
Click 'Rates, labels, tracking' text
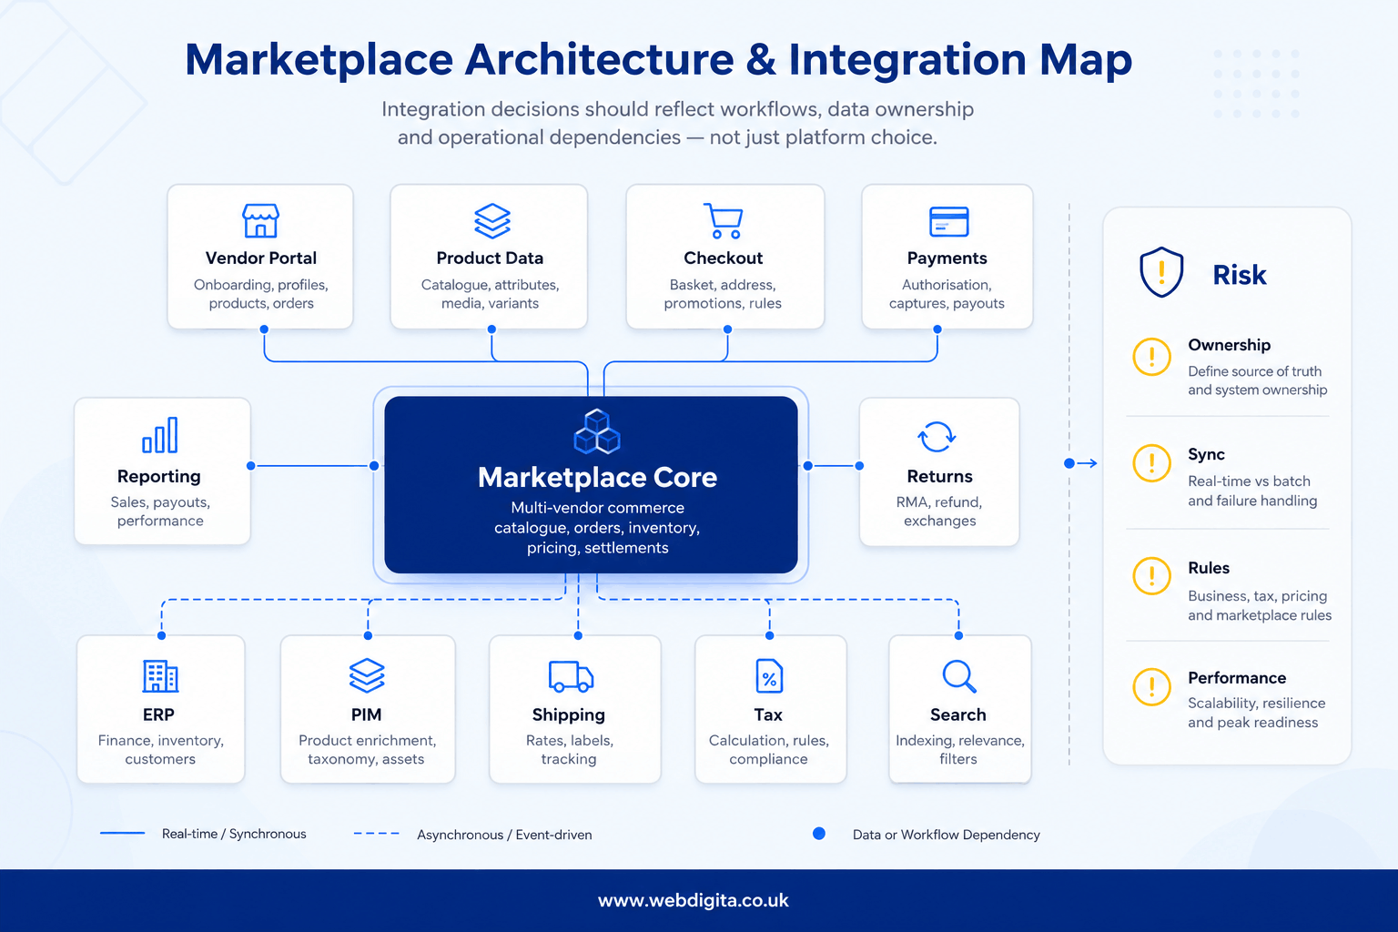(569, 750)
